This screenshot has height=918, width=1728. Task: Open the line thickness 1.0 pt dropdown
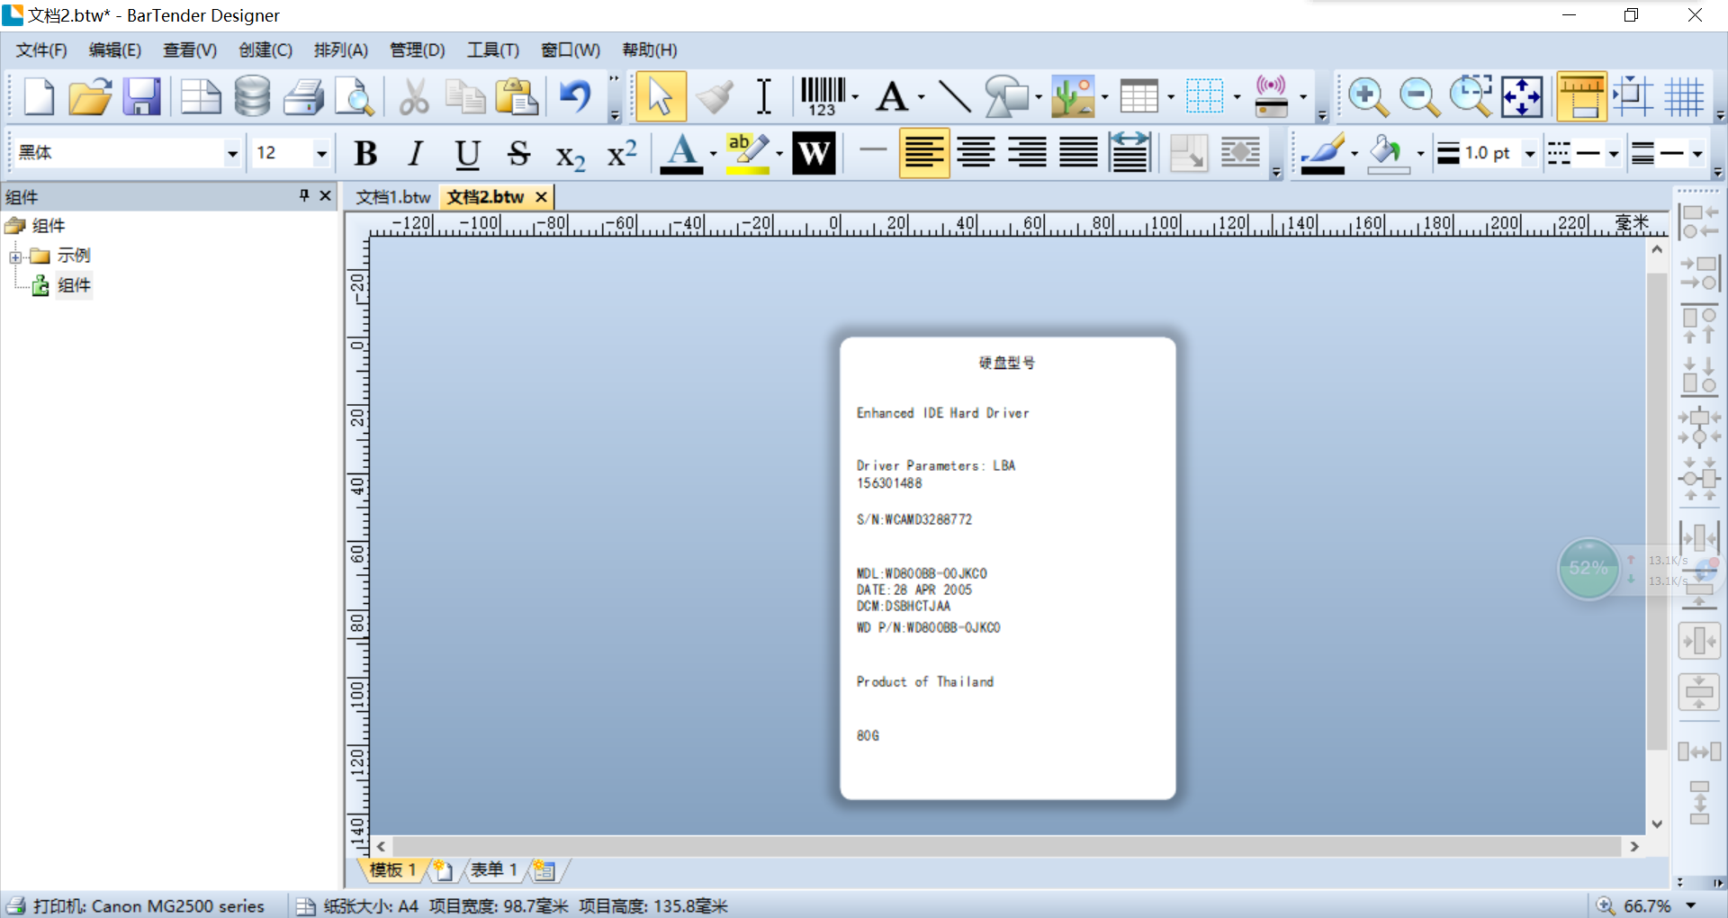(1529, 154)
